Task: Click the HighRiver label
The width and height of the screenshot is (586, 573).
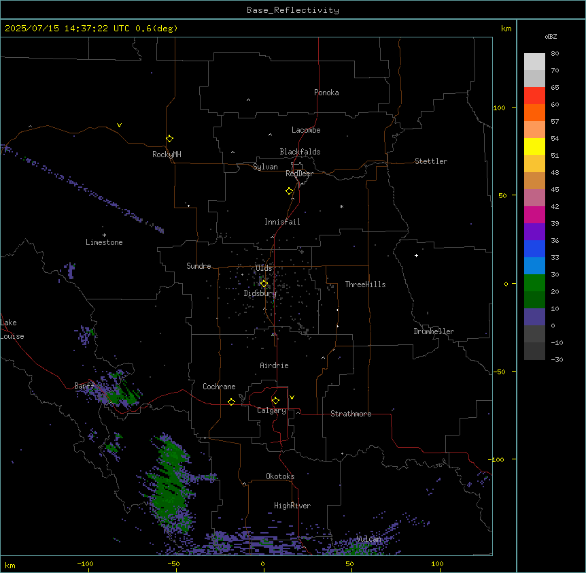Action: point(292,506)
